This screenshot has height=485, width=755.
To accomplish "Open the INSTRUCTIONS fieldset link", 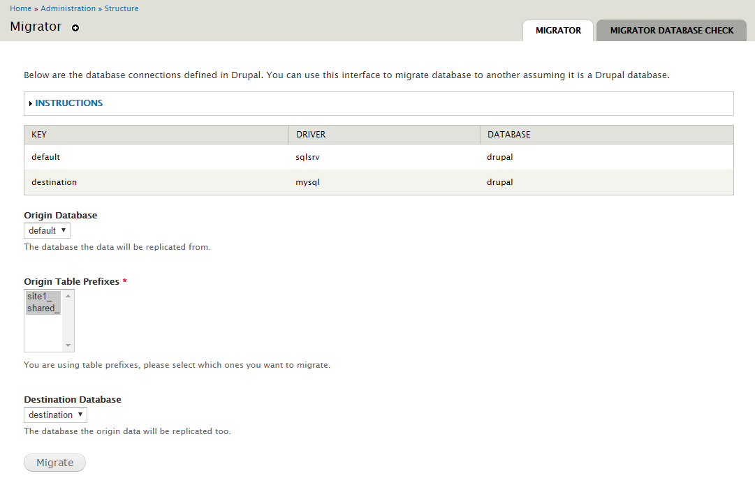I will pyautogui.click(x=69, y=103).
